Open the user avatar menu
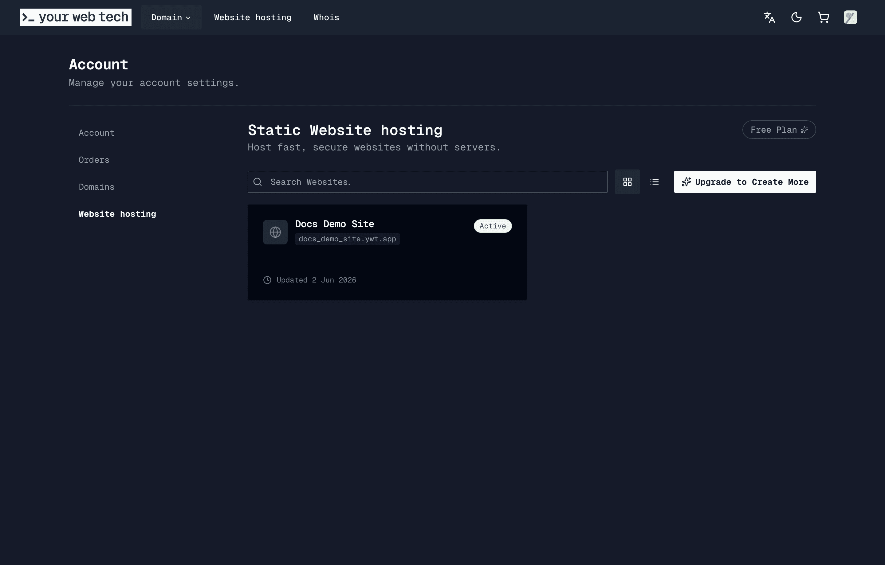The height and width of the screenshot is (565, 885). coord(851,17)
